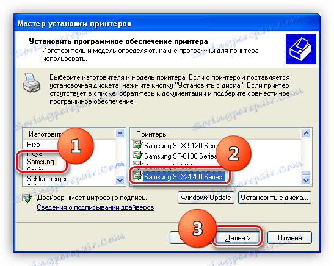
Task: Select Samsung SCX-4200 Series printer
Action: coord(183,177)
